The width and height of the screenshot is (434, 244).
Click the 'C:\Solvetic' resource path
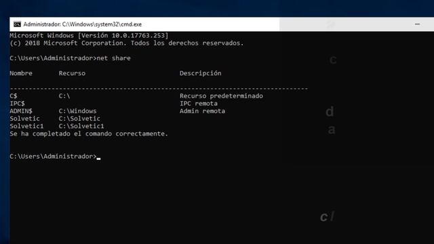click(79, 119)
